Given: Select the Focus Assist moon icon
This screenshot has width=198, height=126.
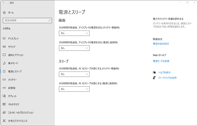Looking at the screenshot, I should pyautogui.click(x=4, y=63).
